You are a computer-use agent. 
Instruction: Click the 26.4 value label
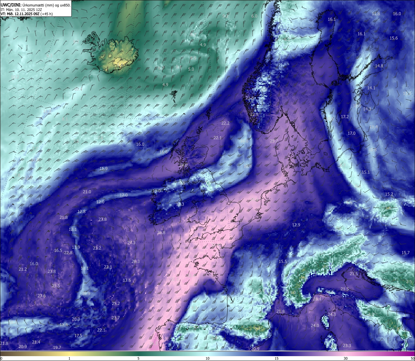click(x=317, y=299)
